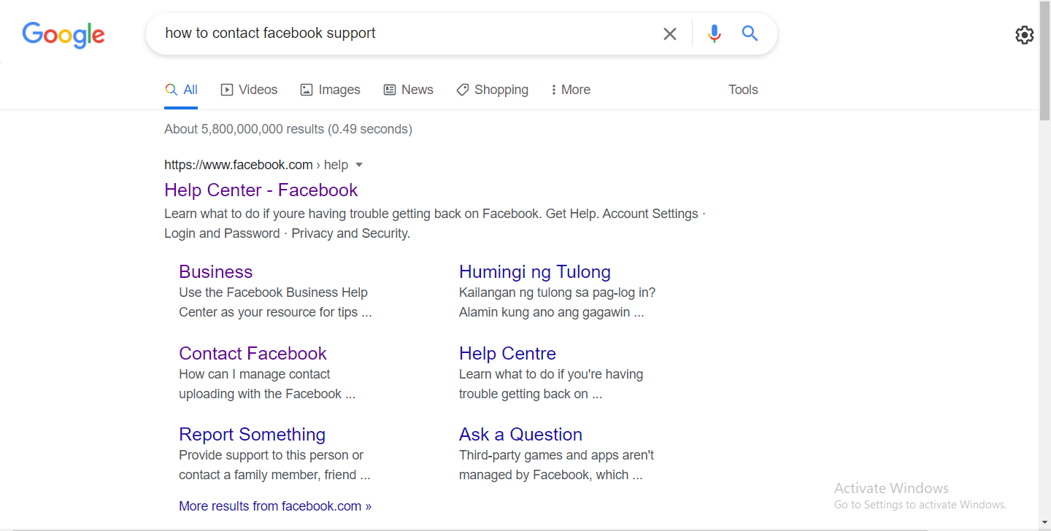Expand the dropdown arrow beside the facebook.com URL
The height and width of the screenshot is (531, 1051).
point(358,165)
